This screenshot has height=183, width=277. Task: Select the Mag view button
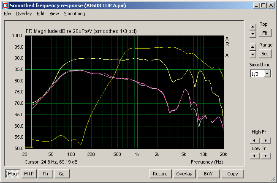point(12,174)
